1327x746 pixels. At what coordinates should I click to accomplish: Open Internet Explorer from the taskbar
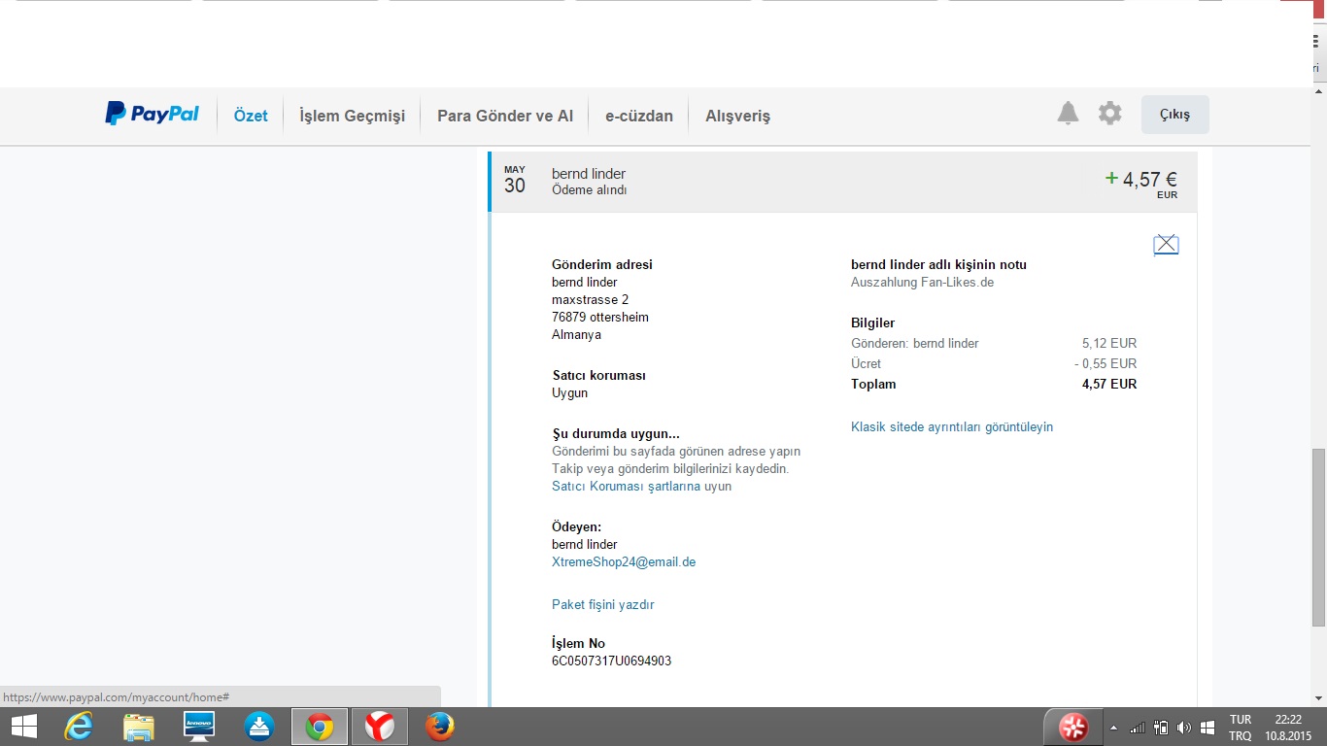pyautogui.click(x=79, y=727)
